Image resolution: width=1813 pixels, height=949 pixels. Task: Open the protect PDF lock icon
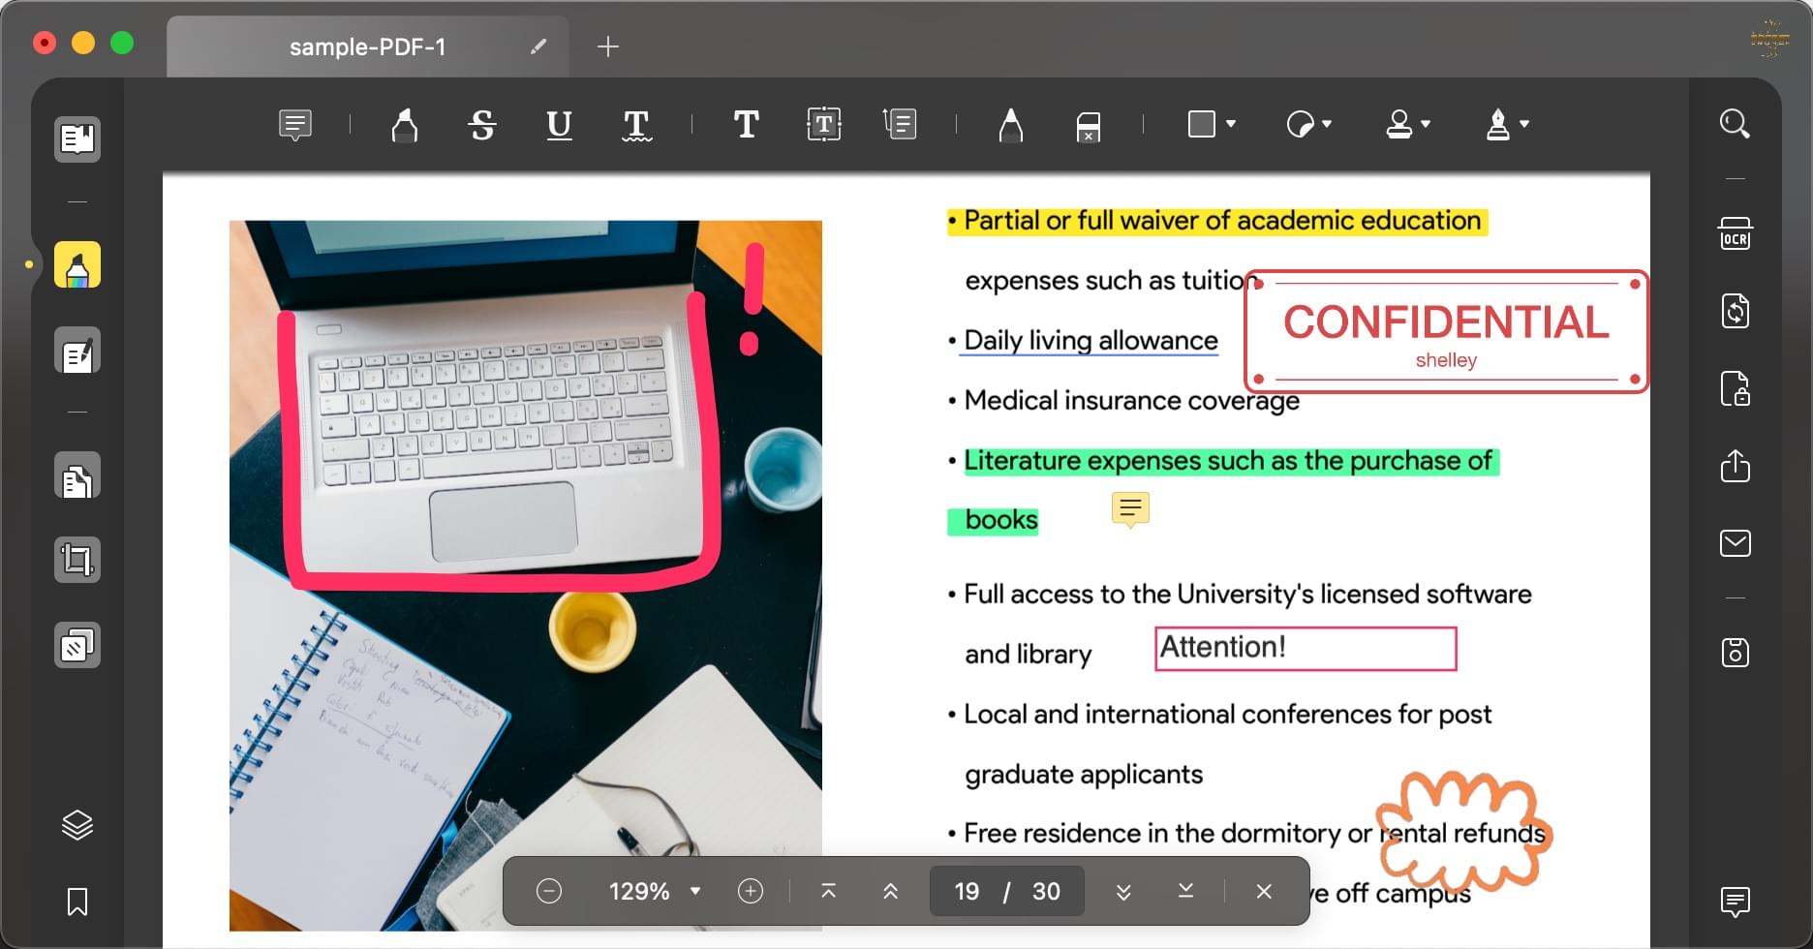pyautogui.click(x=1735, y=388)
